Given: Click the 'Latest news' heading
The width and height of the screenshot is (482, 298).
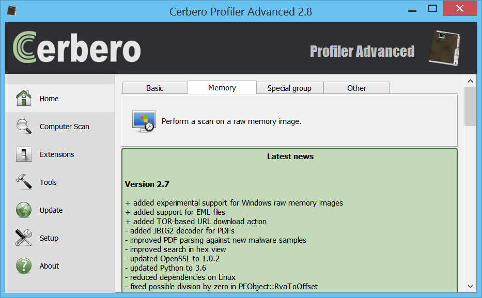Looking at the screenshot, I should (290, 156).
